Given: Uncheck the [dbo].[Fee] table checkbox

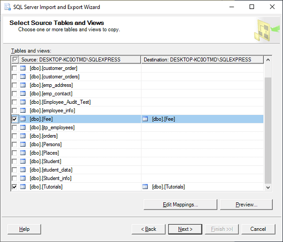Looking at the screenshot, I should click(14, 119).
